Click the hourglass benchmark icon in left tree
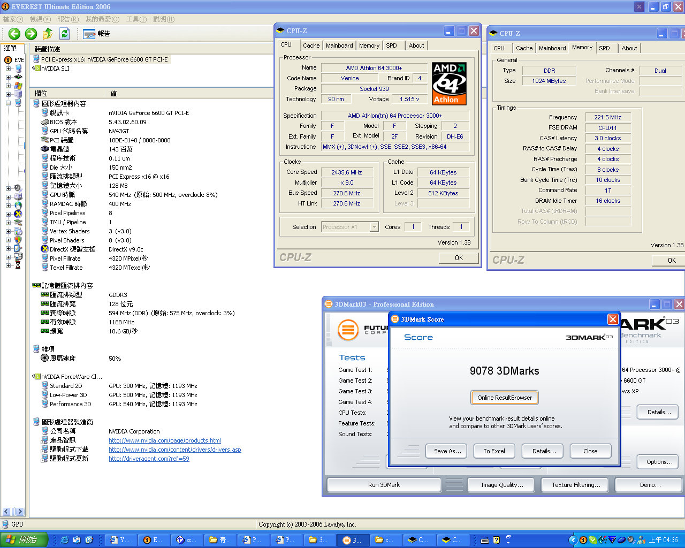The width and height of the screenshot is (685, 548). (18, 265)
